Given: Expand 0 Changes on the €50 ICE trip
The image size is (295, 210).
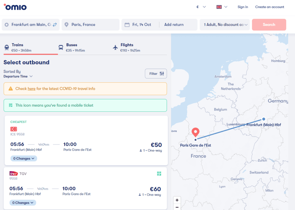Looking at the screenshot, I should [x=24, y=158].
